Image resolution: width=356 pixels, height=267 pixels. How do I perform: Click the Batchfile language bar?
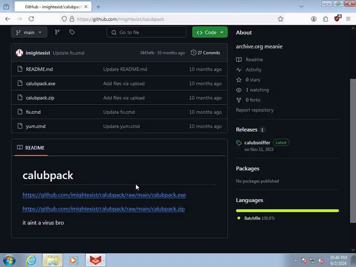point(288,211)
